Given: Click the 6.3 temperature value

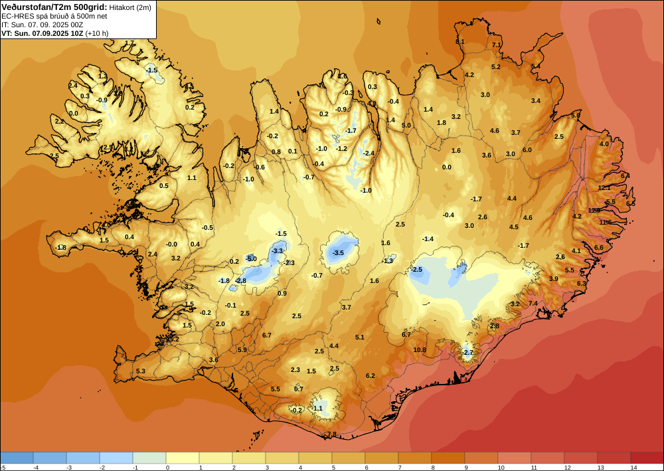Looking at the screenshot, I should [x=582, y=284].
